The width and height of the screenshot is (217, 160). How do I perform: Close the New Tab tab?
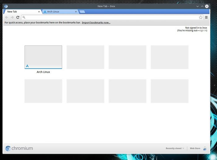39,12
